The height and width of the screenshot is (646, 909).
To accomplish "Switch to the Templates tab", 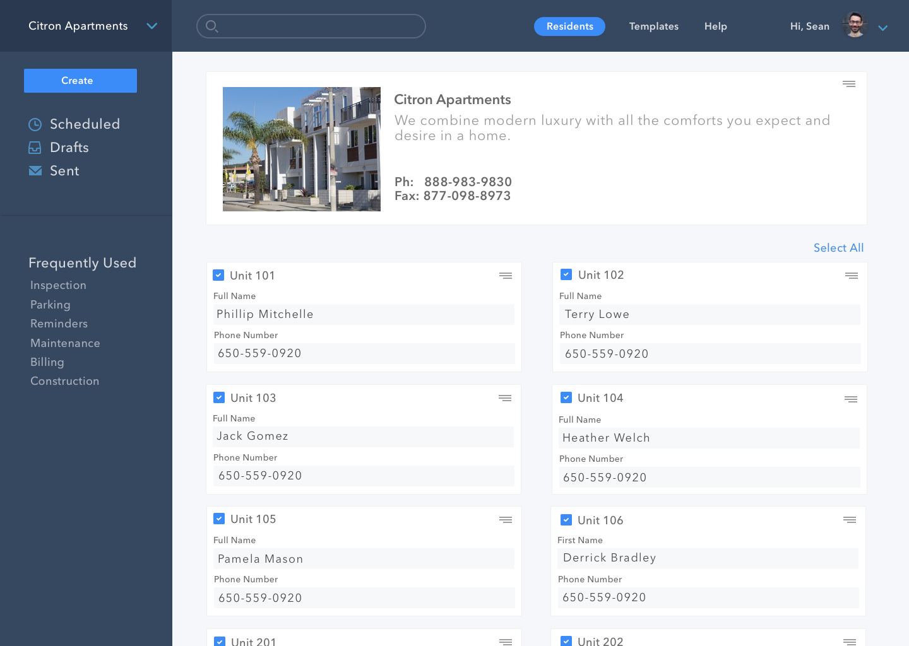I will (x=653, y=26).
